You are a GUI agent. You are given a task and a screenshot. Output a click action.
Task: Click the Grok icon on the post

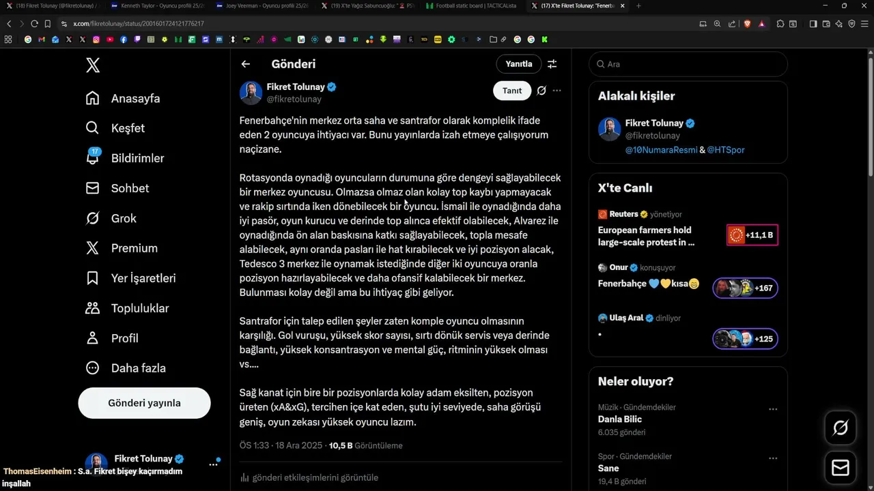click(x=541, y=91)
